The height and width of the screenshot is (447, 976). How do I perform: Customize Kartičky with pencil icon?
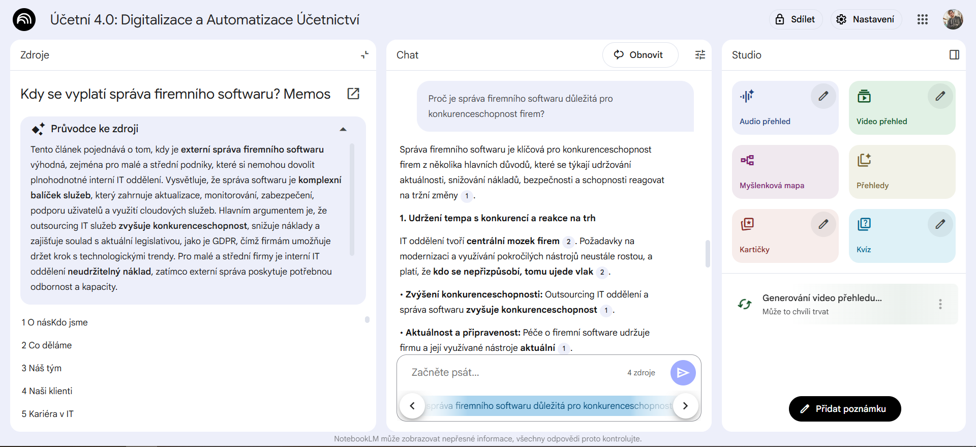823,224
